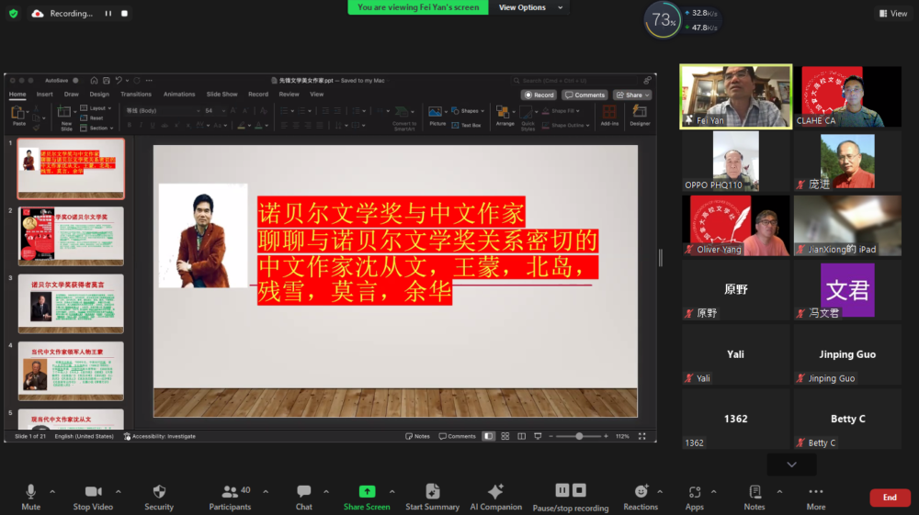Expand the View Options dropdown
Screen dimensions: 919x515
click(x=522, y=7)
